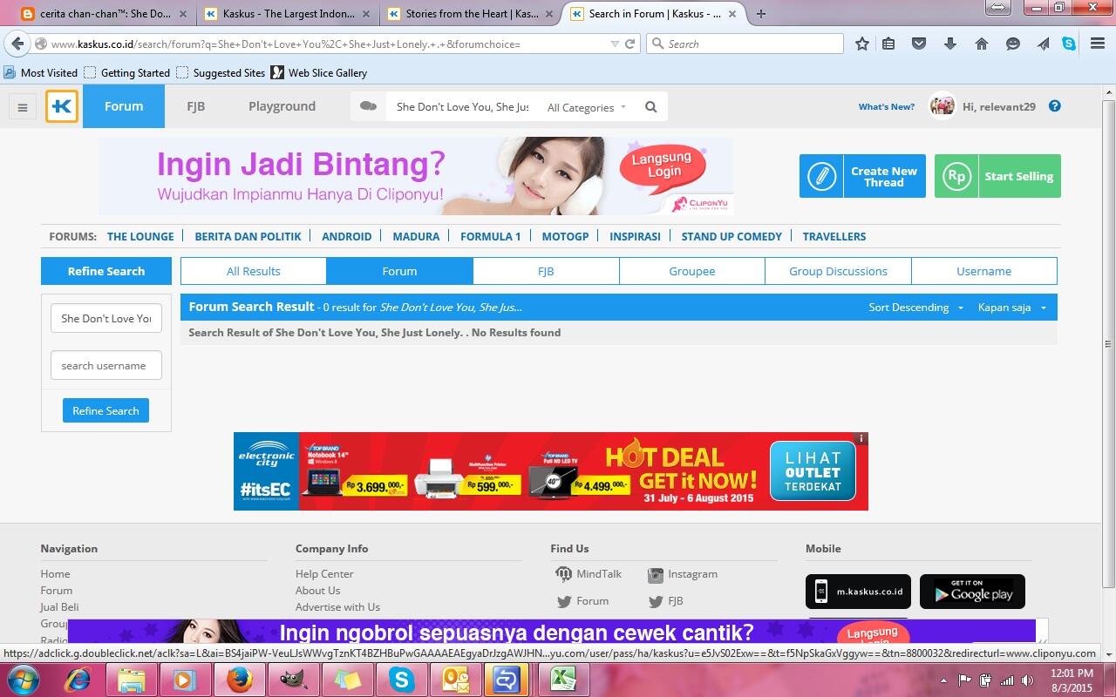
Task: Click the system tray volume icon
Action: tap(1028, 680)
